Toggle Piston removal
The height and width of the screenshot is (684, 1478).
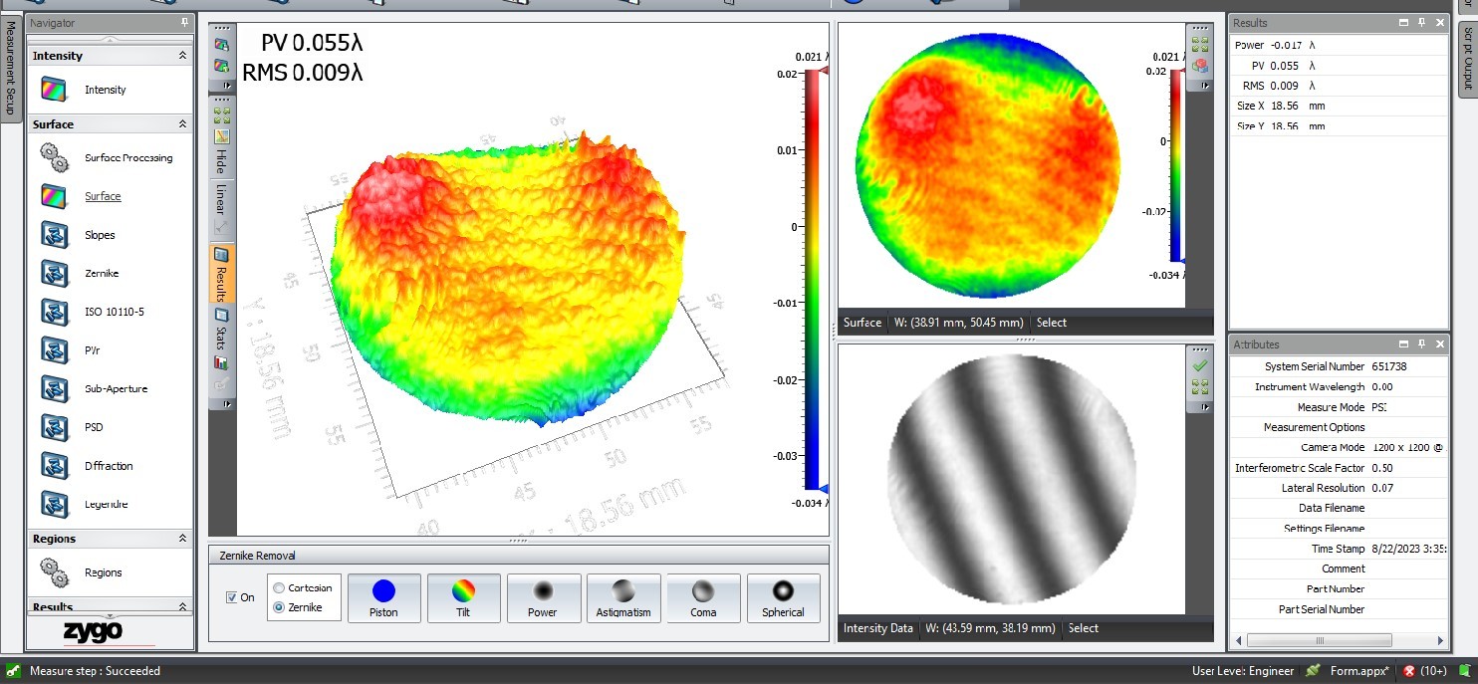point(383,598)
